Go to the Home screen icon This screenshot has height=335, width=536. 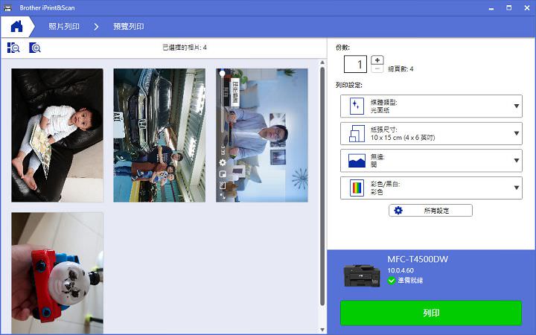(16, 26)
